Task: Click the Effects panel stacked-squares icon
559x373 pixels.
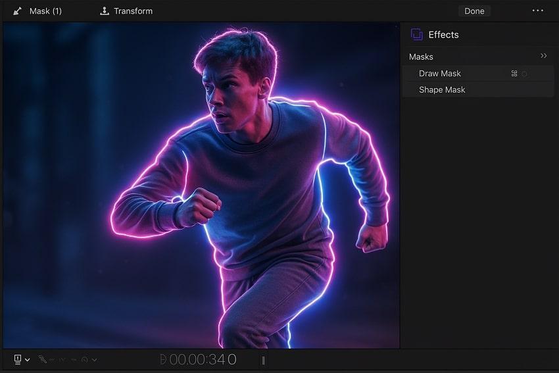Action: point(416,35)
